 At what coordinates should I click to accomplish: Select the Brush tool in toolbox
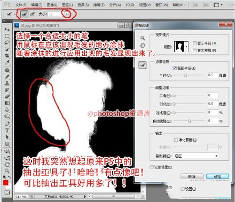pyautogui.click(x=7, y=76)
